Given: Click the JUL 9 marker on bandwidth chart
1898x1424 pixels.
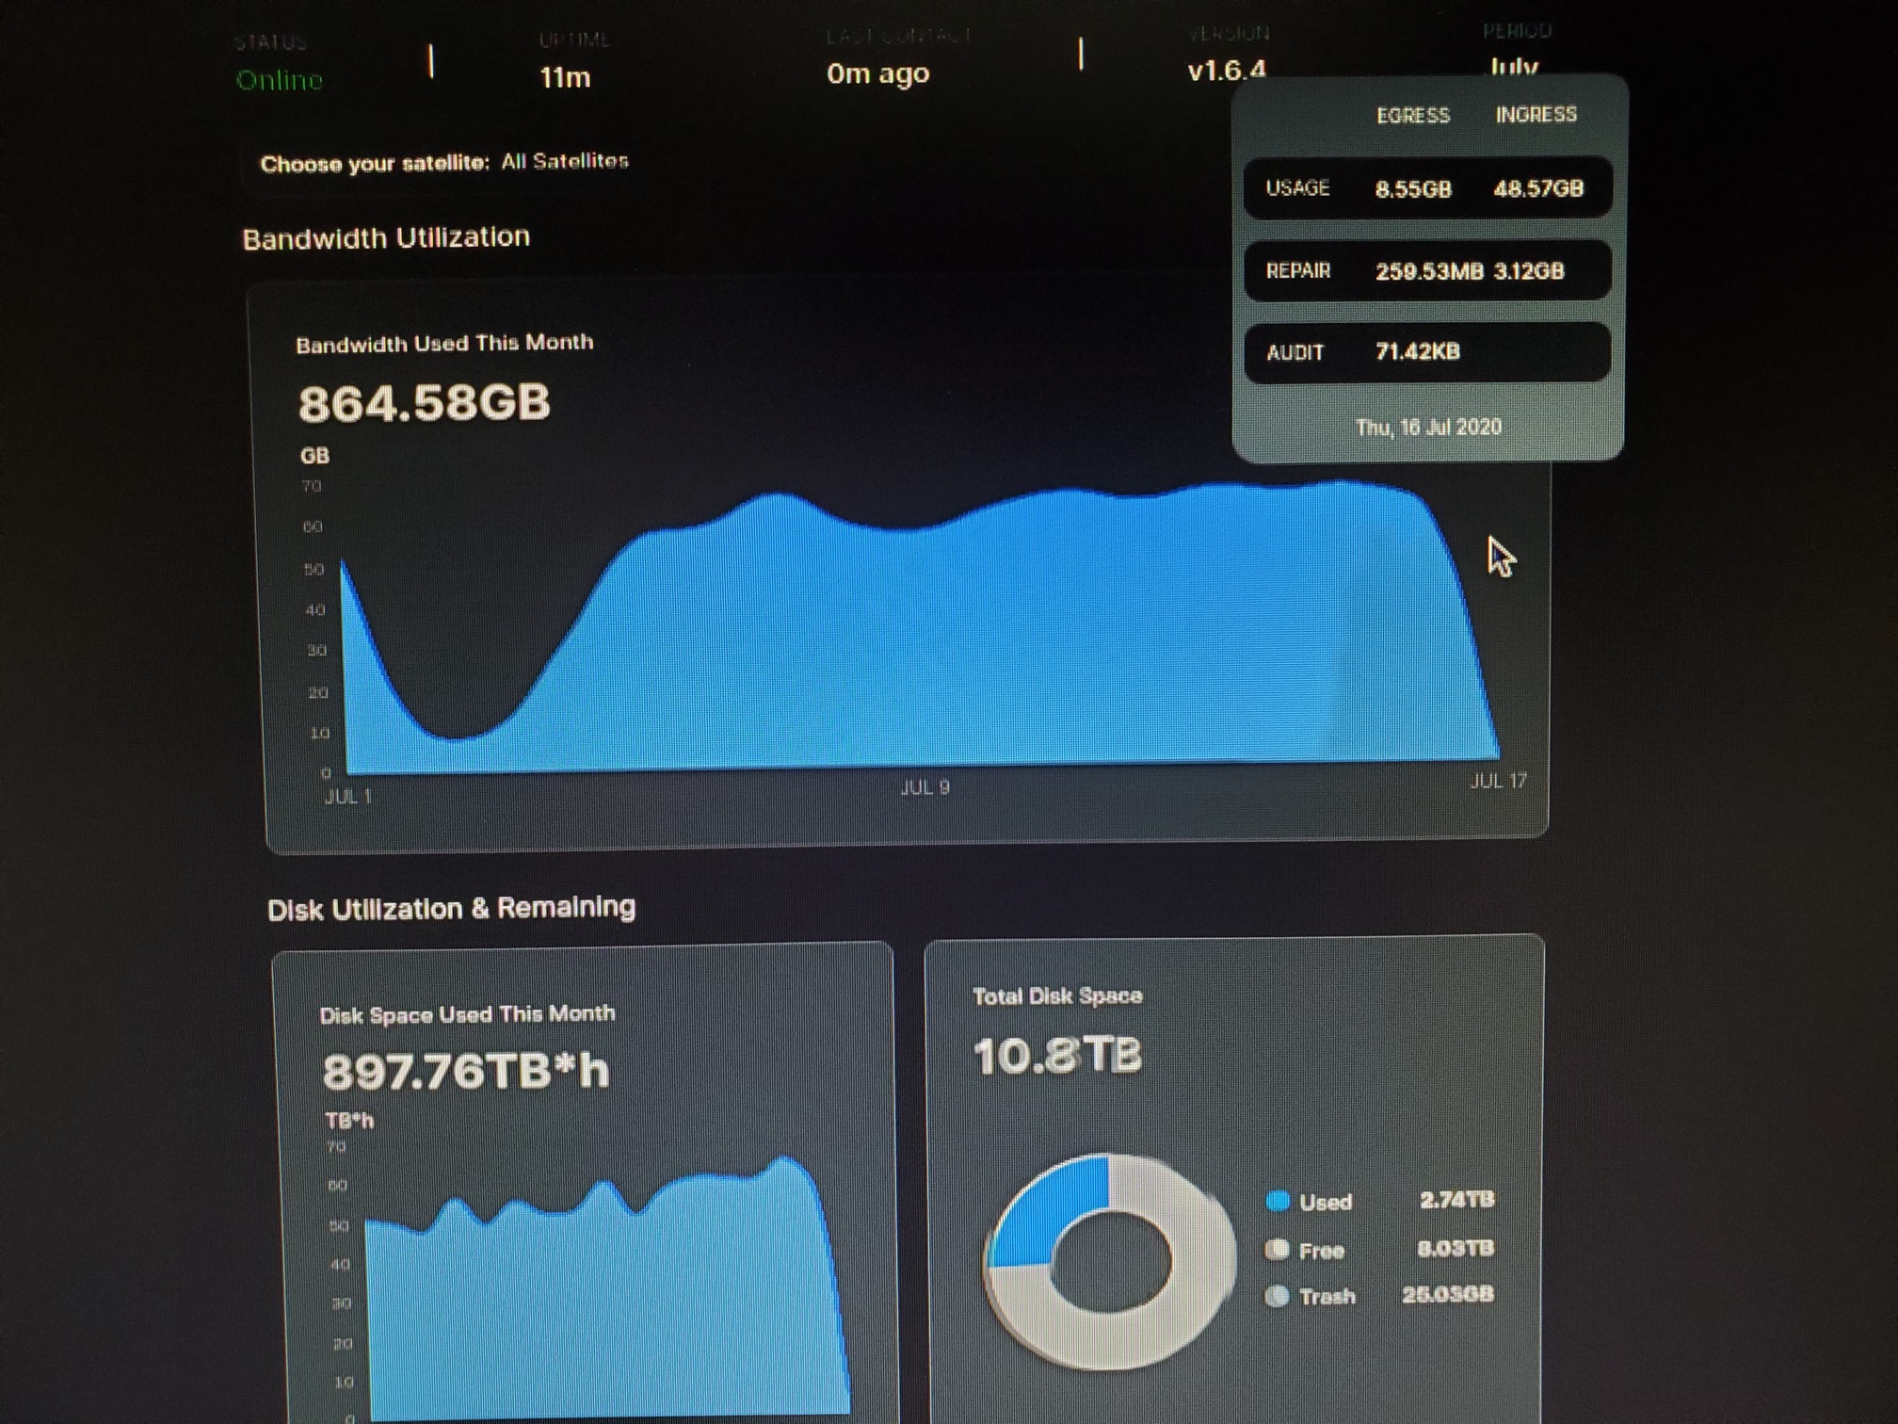Looking at the screenshot, I should (x=925, y=787).
